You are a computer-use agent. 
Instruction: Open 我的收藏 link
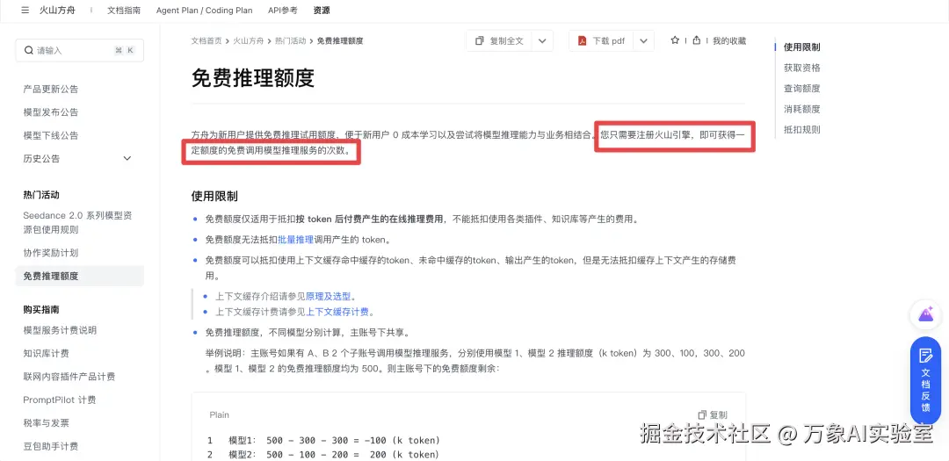(x=729, y=40)
